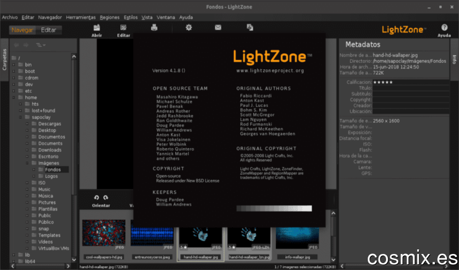459x270 pixels.
Task: Open the Navegador menu
Action: (50, 17)
